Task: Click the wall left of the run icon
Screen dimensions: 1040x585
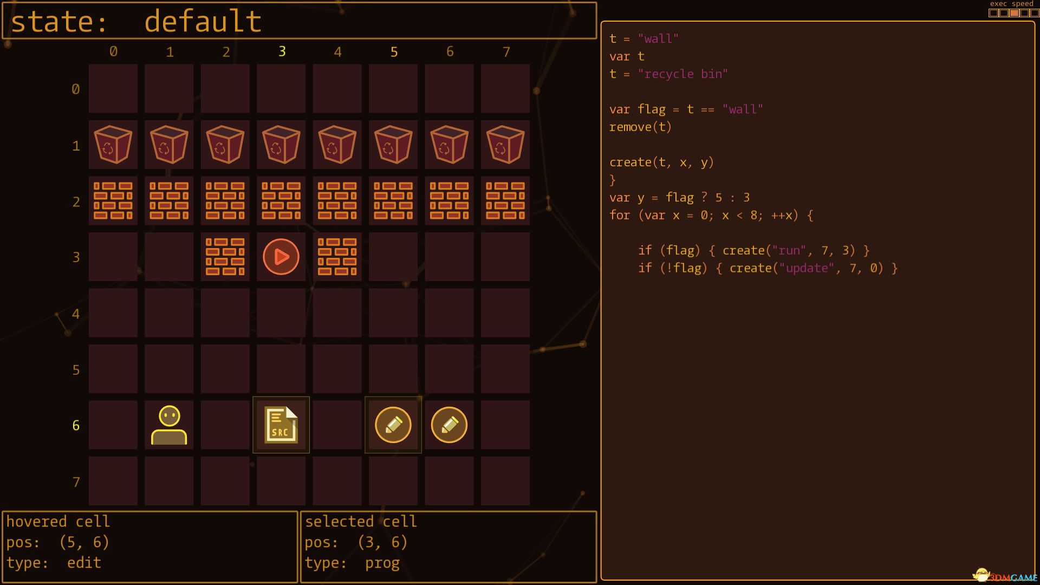Action: [x=225, y=257]
